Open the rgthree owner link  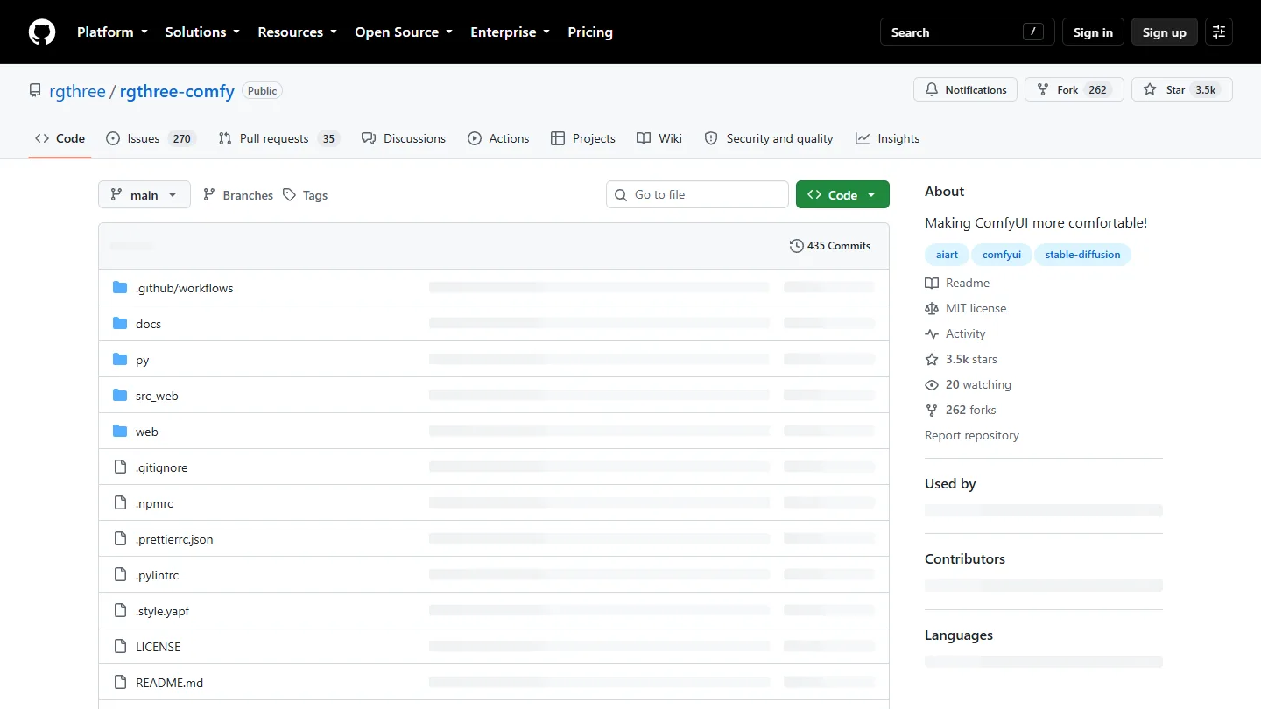pos(77,91)
